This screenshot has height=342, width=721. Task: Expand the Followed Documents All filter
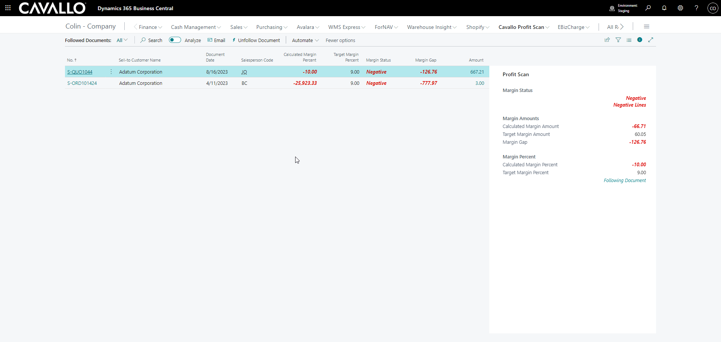[x=122, y=40]
